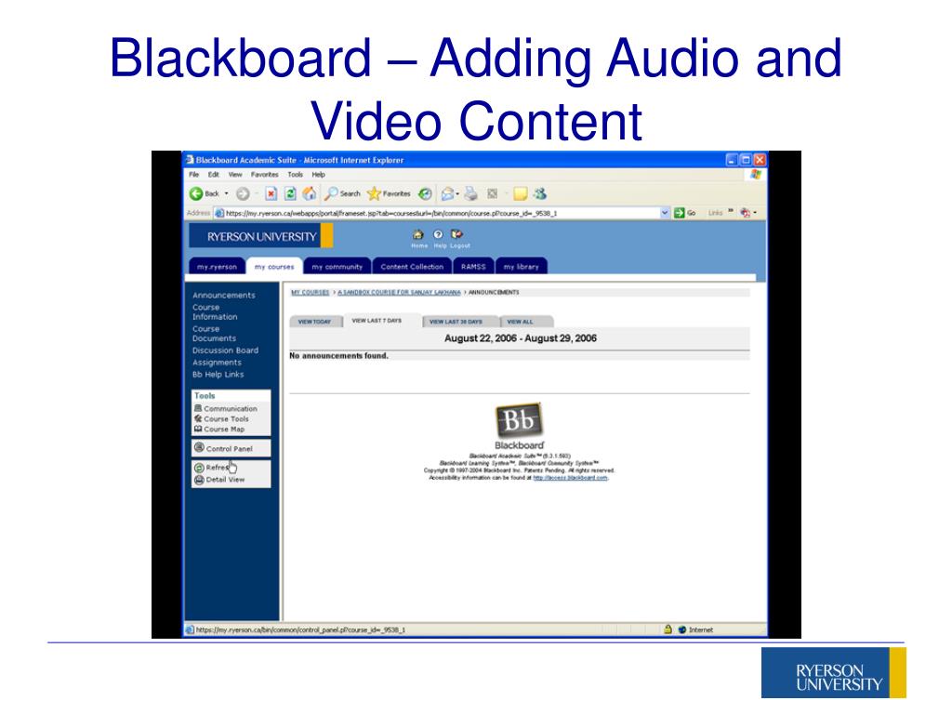Click the Course Tools icon
The height and width of the screenshot is (714, 952).
coord(198,418)
